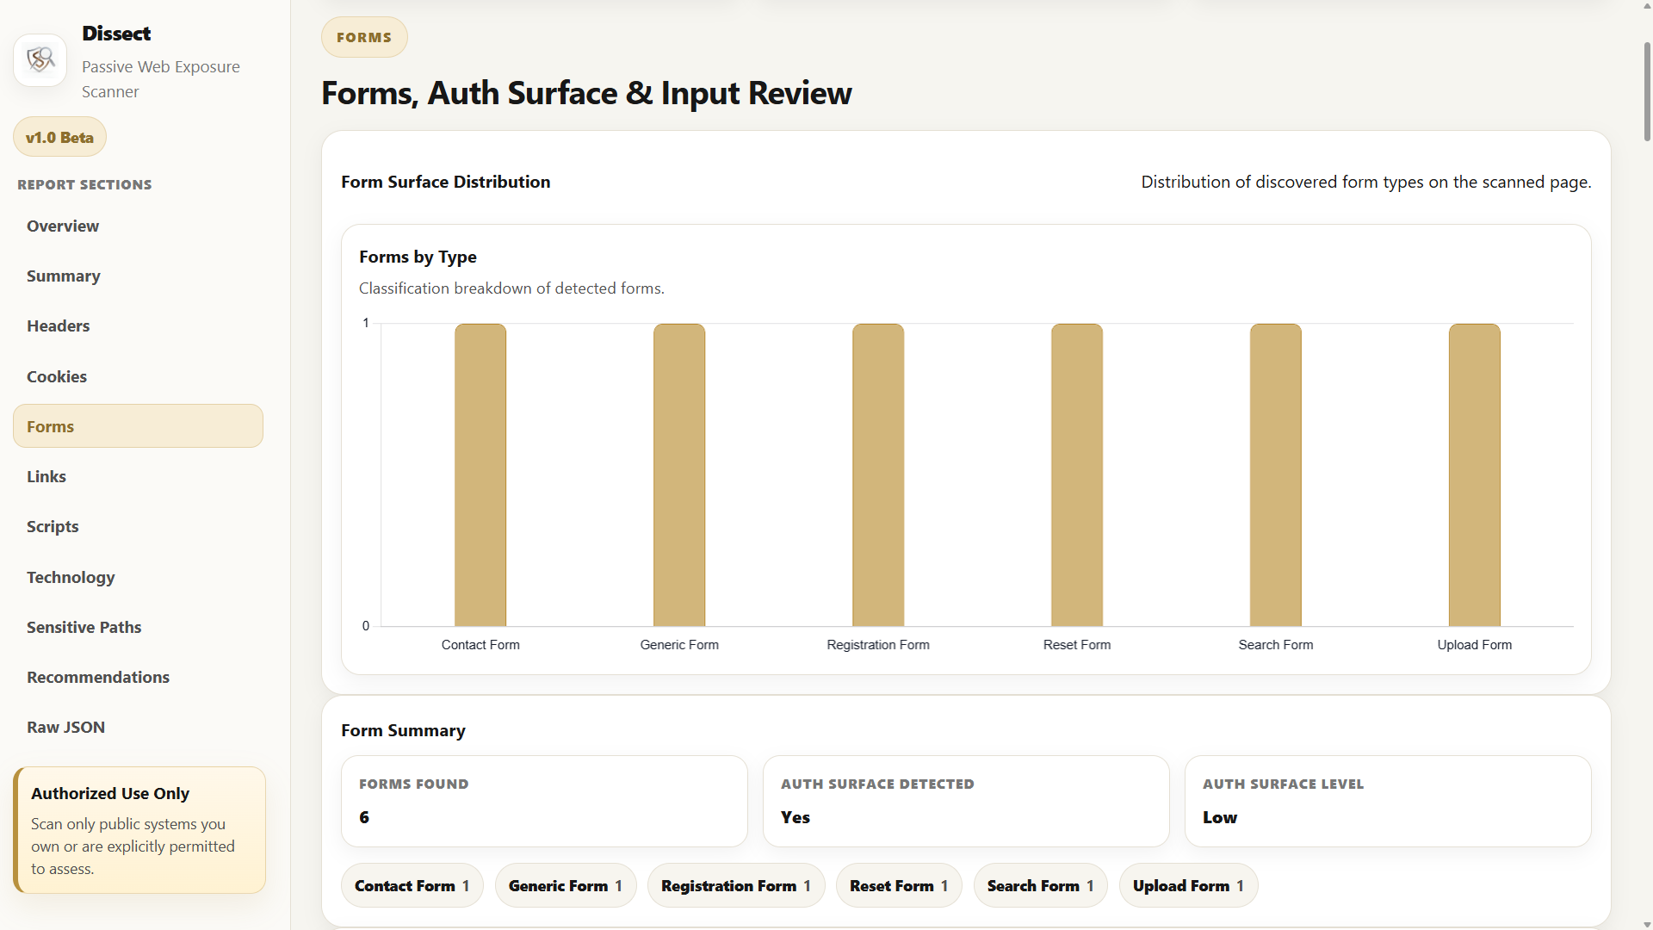
Task: Click the Forms Found card
Action: pos(544,801)
